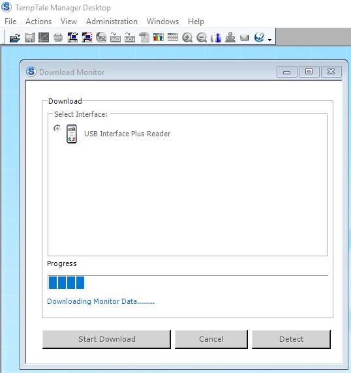
Task: Click the globe help icon in toolbar
Action: coord(259,37)
